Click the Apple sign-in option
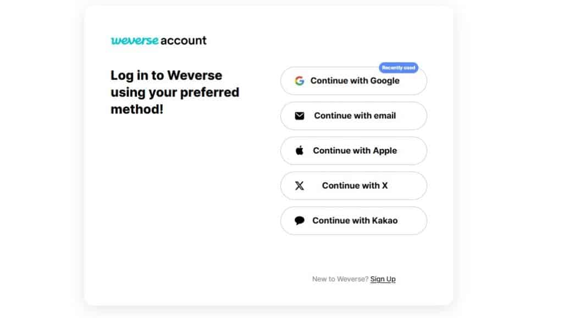 (x=354, y=150)
